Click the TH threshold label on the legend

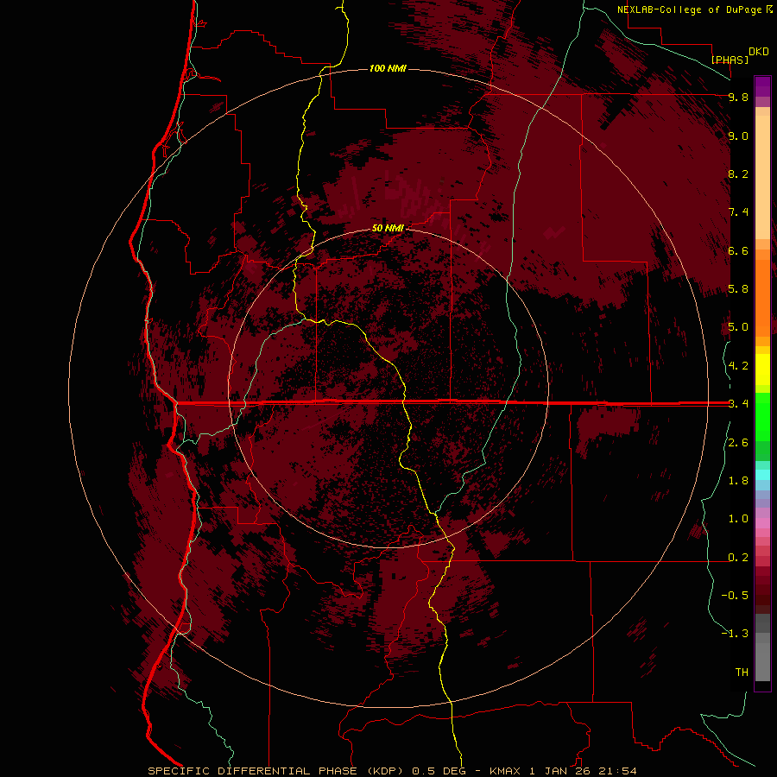(742, 673)
